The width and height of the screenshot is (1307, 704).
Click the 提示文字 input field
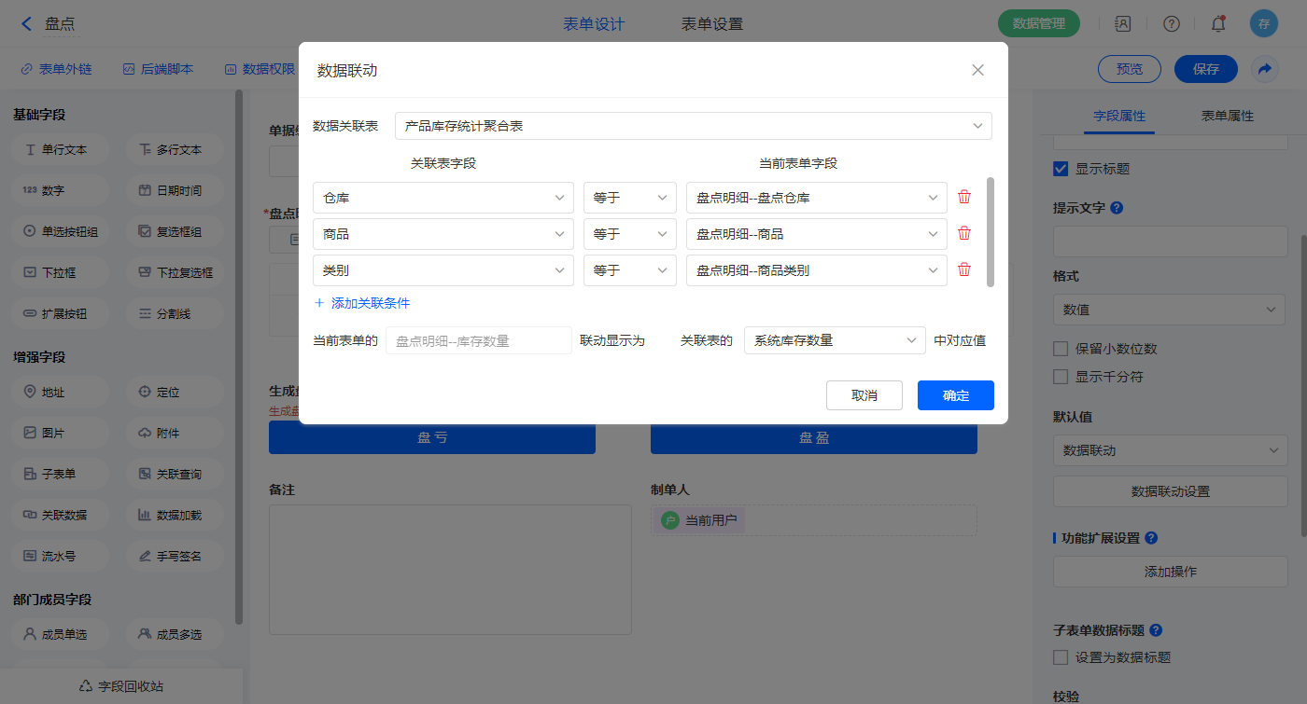[1170, 242]
